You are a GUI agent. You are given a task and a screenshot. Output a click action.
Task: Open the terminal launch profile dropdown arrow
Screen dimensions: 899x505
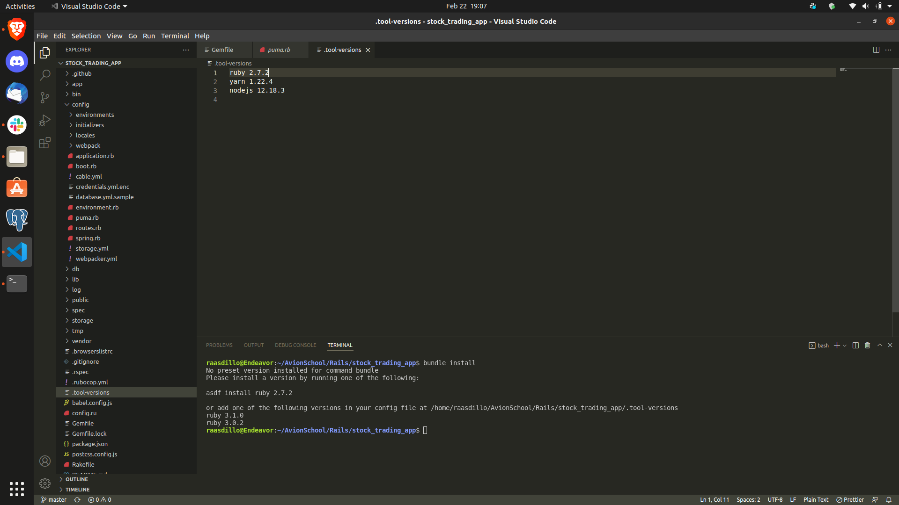845,346
